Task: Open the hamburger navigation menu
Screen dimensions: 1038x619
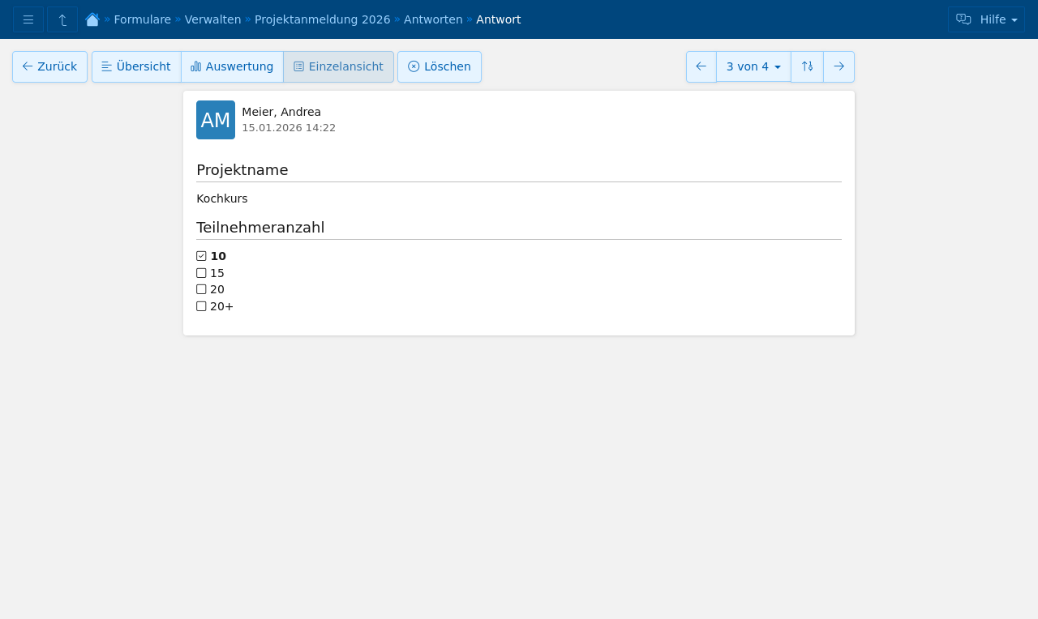Action: click(x=28, y=19)
